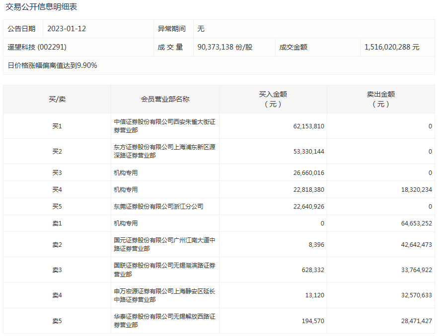Viewport: 439px width, 336px height.
Task: Click 国联证券股份有限公司无锡湖滨路证券营业部
Action: coord(165,270)
